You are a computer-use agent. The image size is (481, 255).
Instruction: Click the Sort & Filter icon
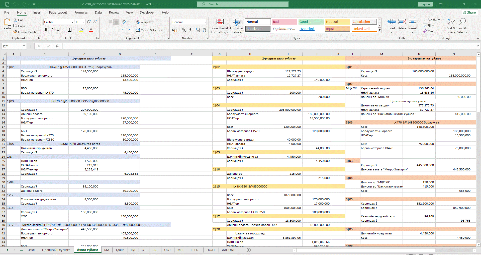(x=451, y=26)
